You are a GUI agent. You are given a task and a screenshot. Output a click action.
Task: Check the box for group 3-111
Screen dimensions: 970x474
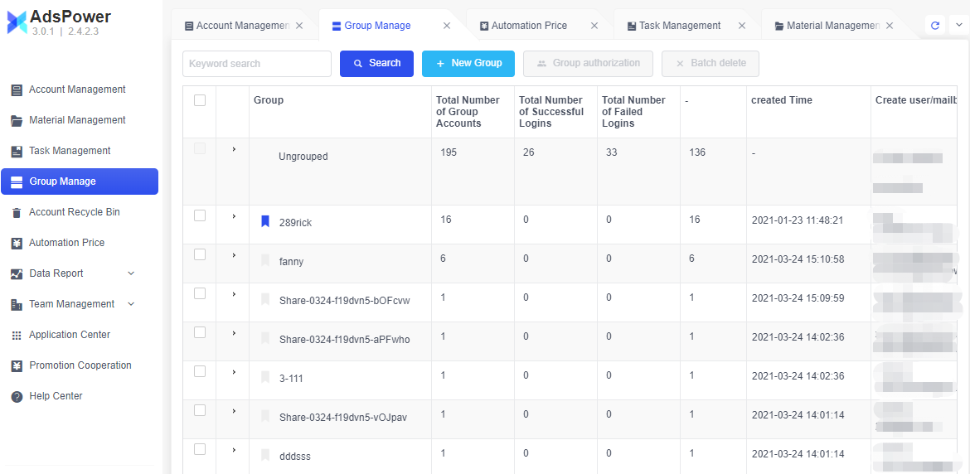point(200,371)
